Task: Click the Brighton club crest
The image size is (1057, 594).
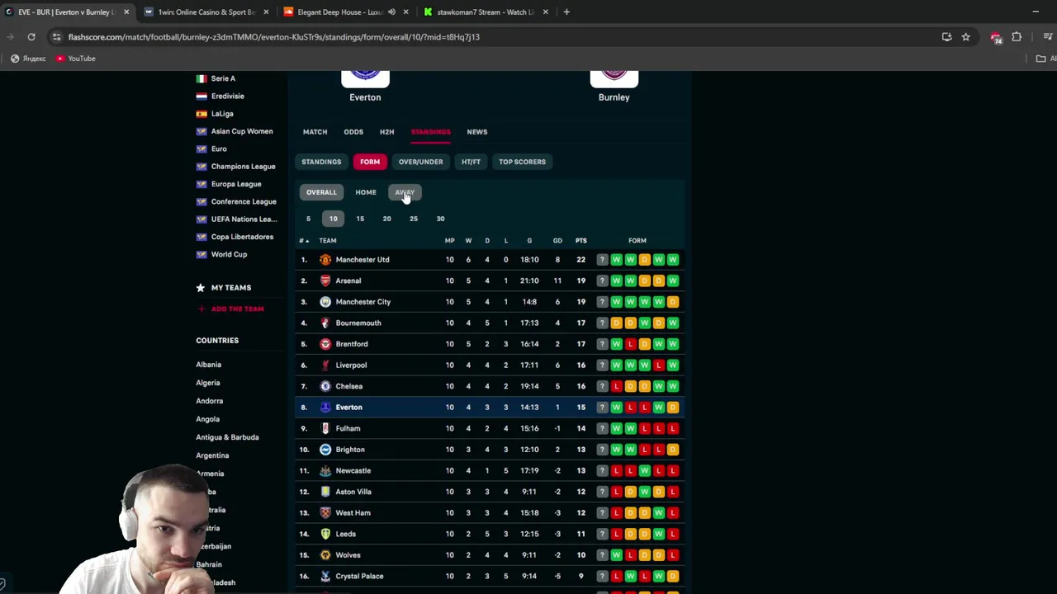Action: pos(325,450)
